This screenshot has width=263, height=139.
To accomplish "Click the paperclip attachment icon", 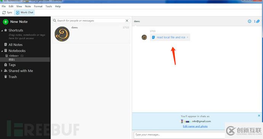I will (x=258, y=21).
